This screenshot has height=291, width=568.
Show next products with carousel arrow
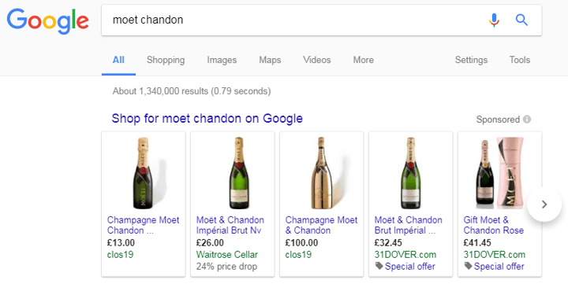[x=544, y=204]
